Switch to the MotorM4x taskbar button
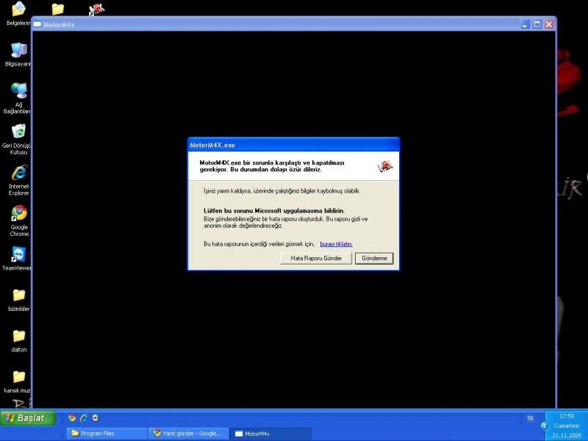 [x=270, y=434]
